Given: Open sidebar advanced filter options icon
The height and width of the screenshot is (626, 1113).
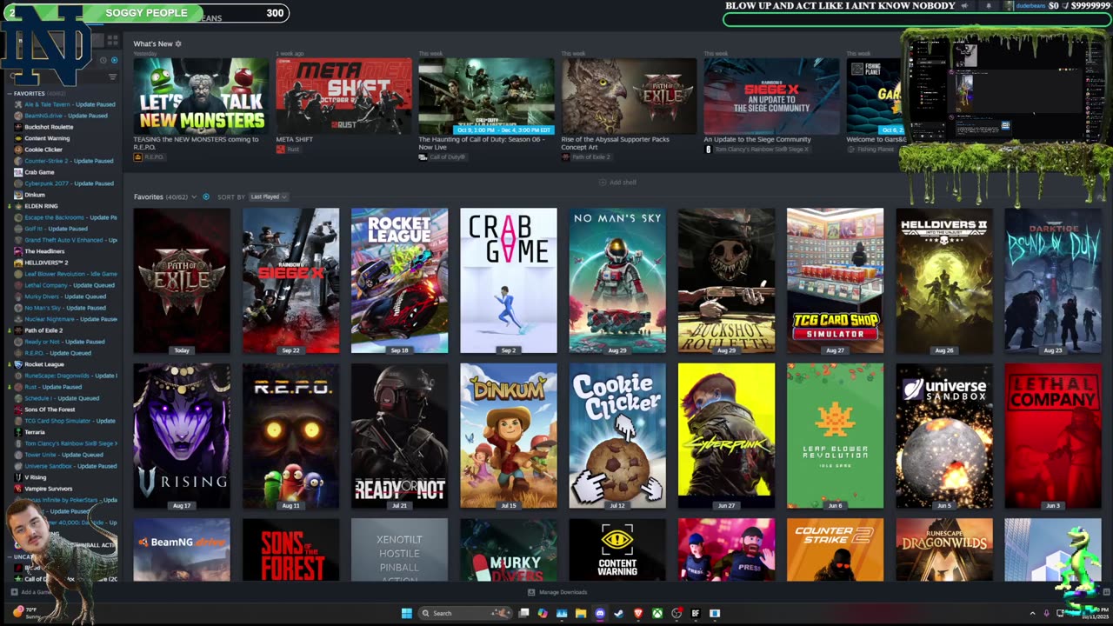Looking at the screenshot, I should [112, 77].
